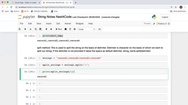This screenshot has width=188, height=105.
Task: Restart kernel and run all cells icon
Action: [75, 29]
